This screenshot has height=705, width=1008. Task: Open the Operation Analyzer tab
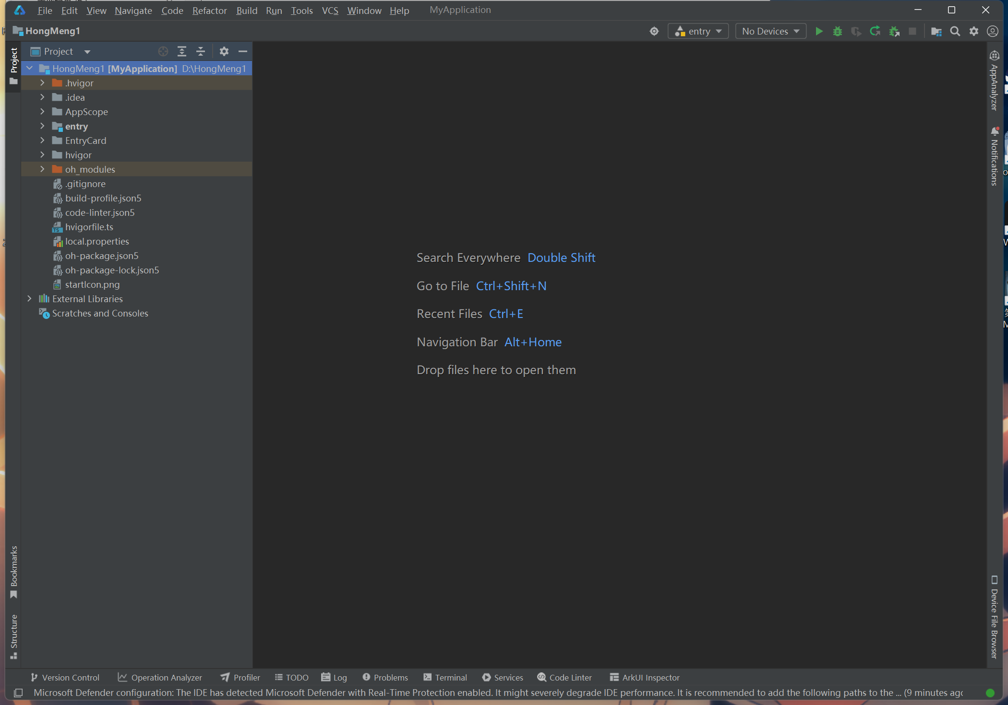160,678
